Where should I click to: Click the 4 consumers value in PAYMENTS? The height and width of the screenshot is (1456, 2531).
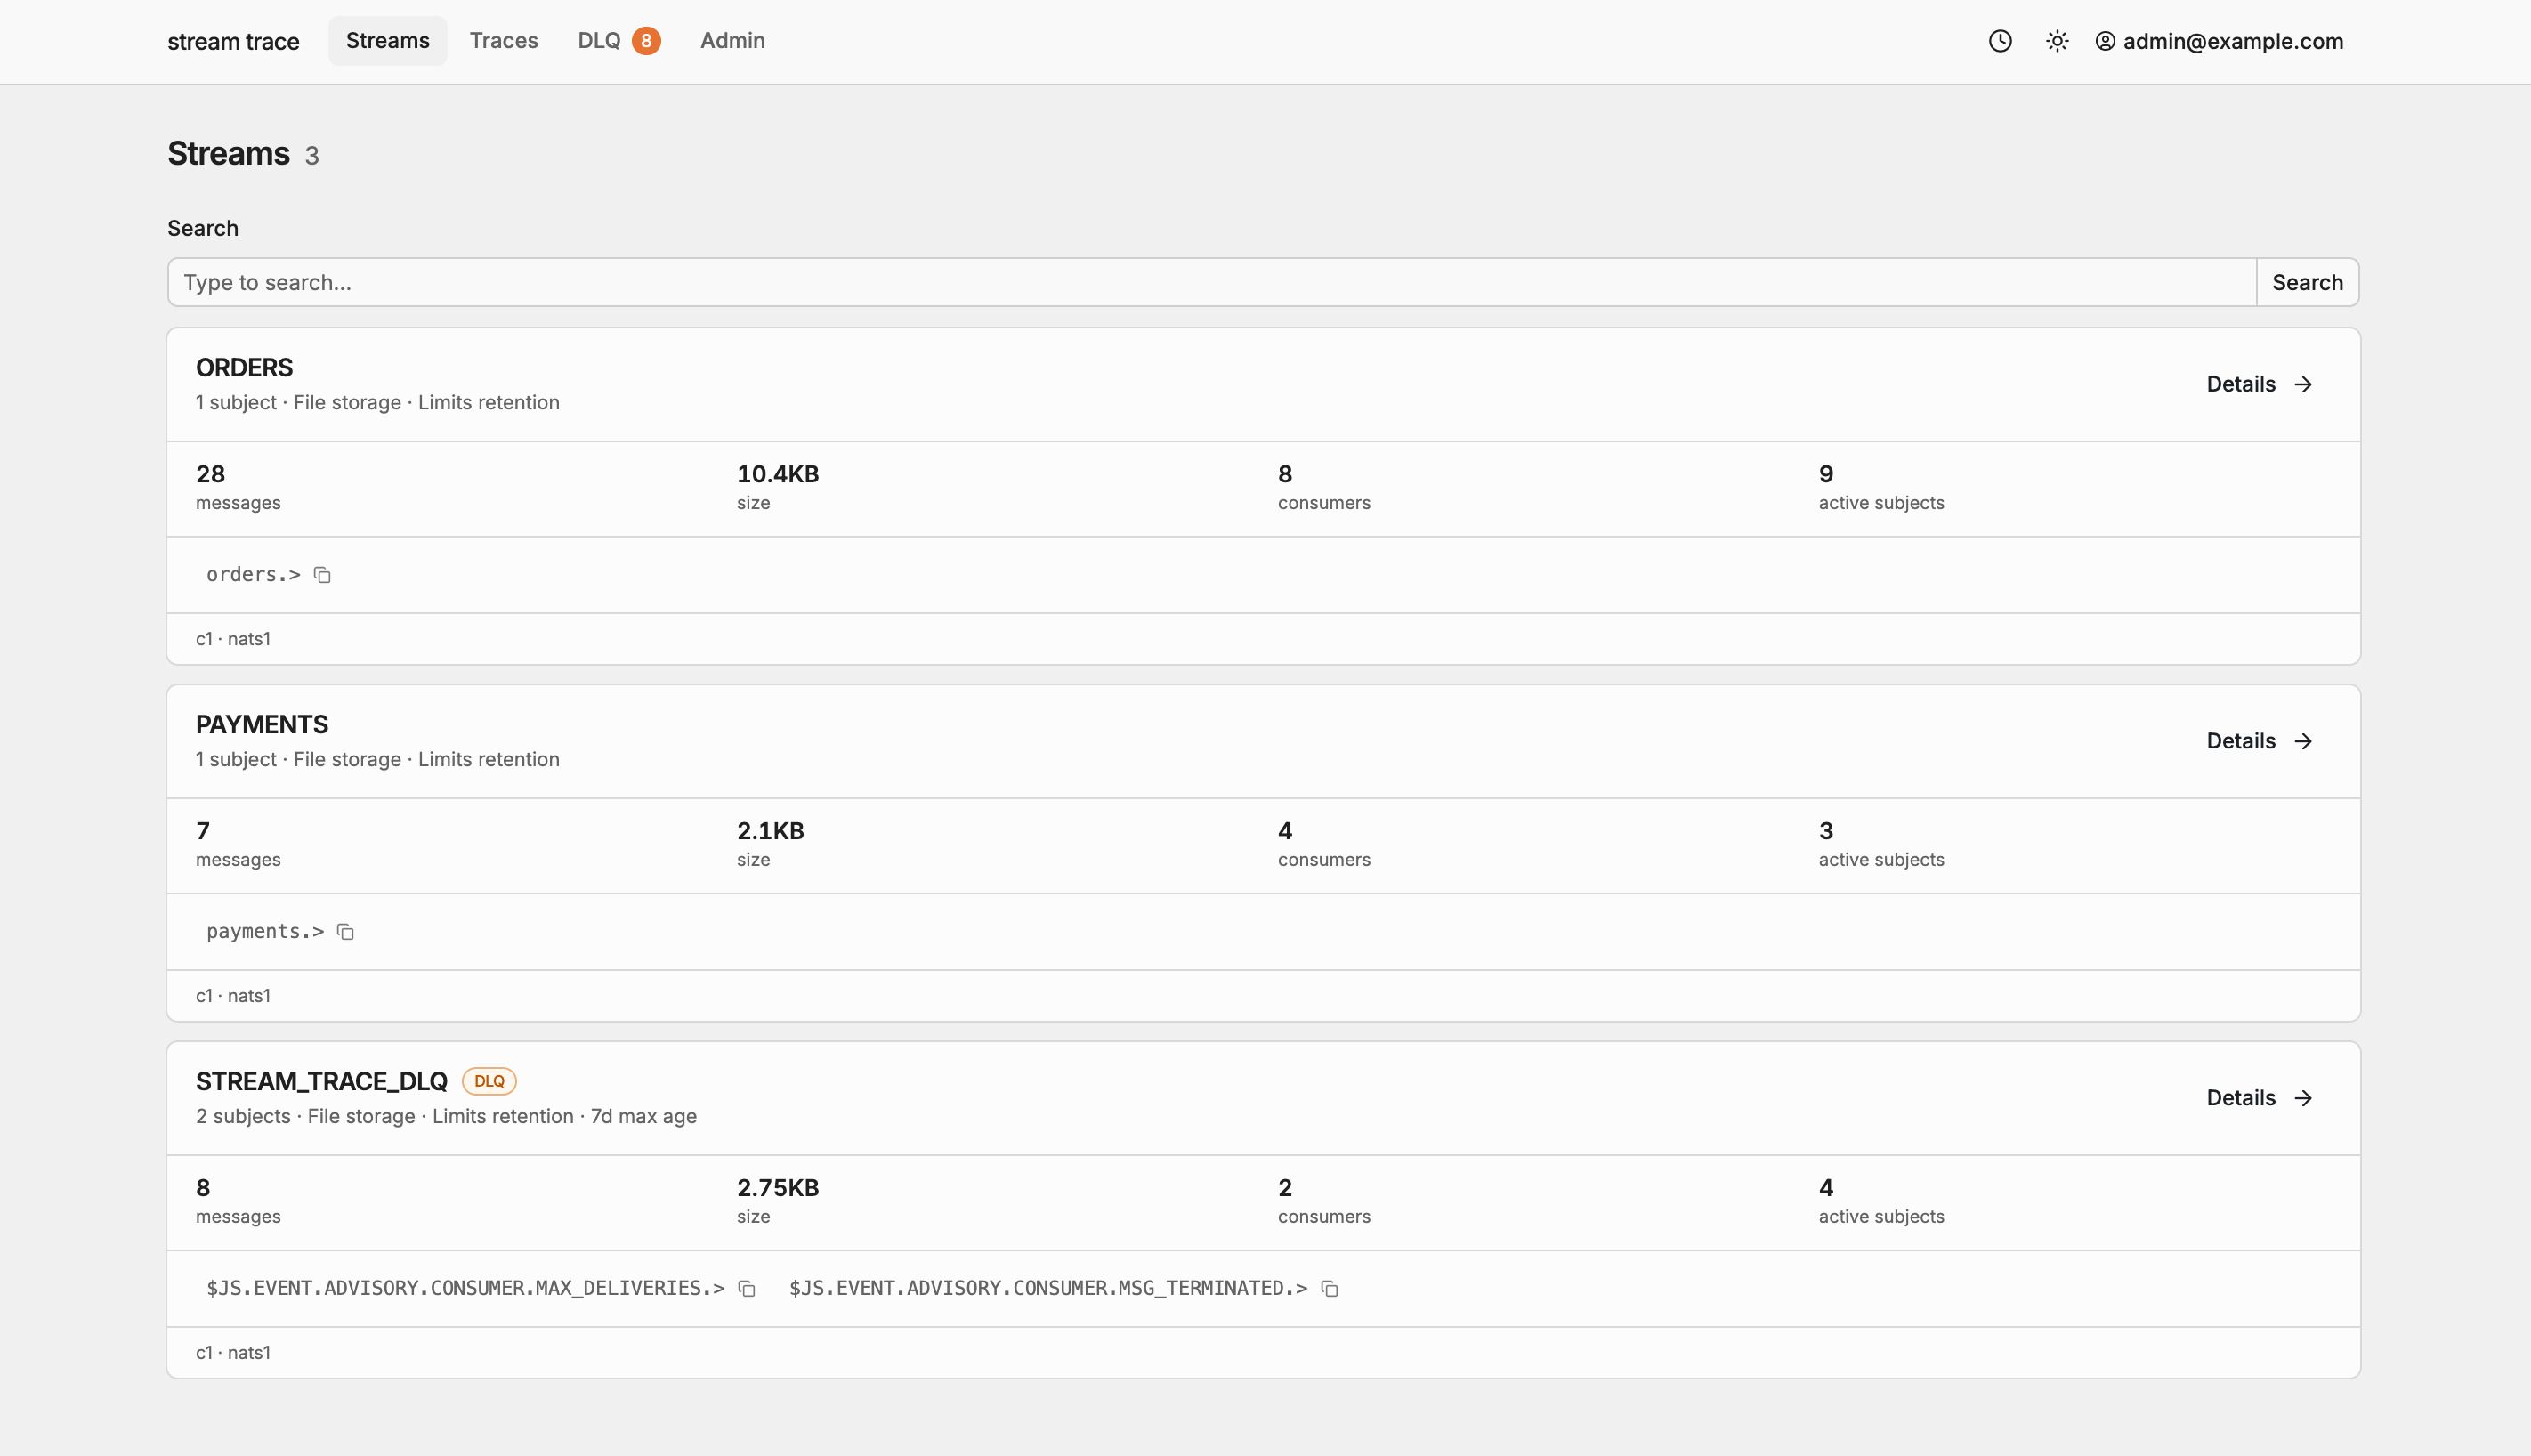point(1285,831)
